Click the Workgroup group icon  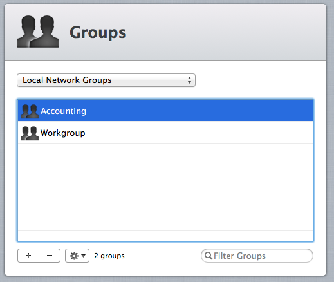(x=30, y=133)
